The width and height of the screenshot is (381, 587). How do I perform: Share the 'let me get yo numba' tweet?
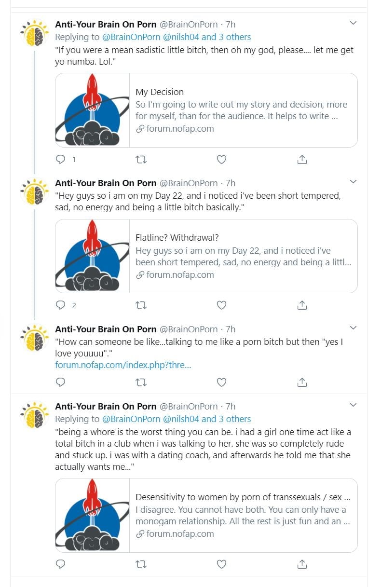point(302,159)
